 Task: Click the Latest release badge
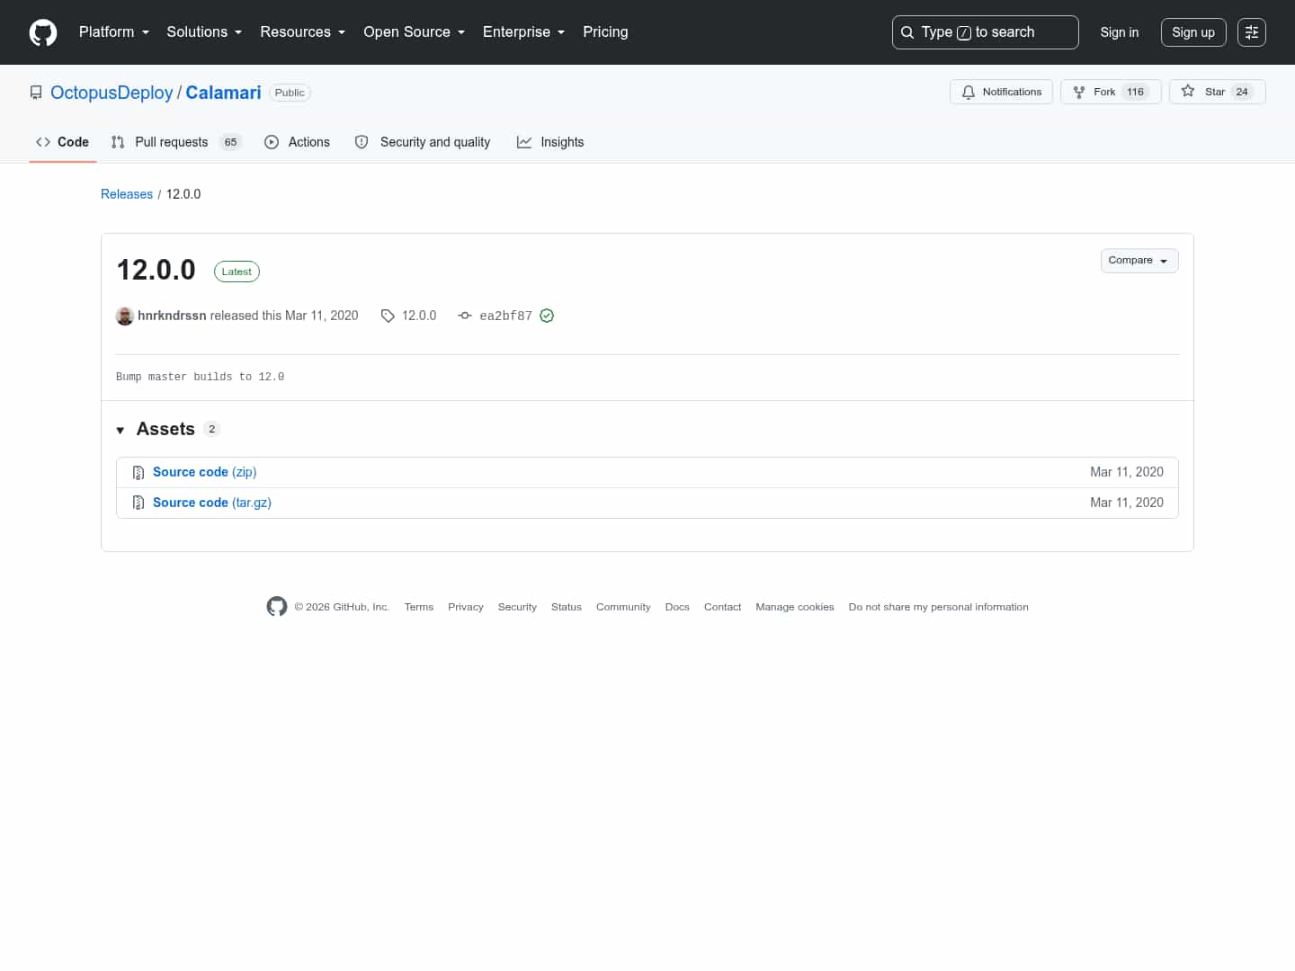pos(237,272)
